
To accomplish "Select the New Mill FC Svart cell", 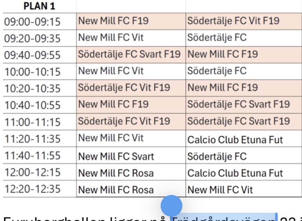I will click(x=116, y=156).
